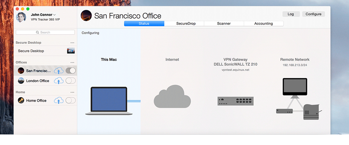Image resolution: width=349 pixels, height=145 pixels.
Task: Click the San Francisco cloud upload icon
Action: click(x=59, y=71)
